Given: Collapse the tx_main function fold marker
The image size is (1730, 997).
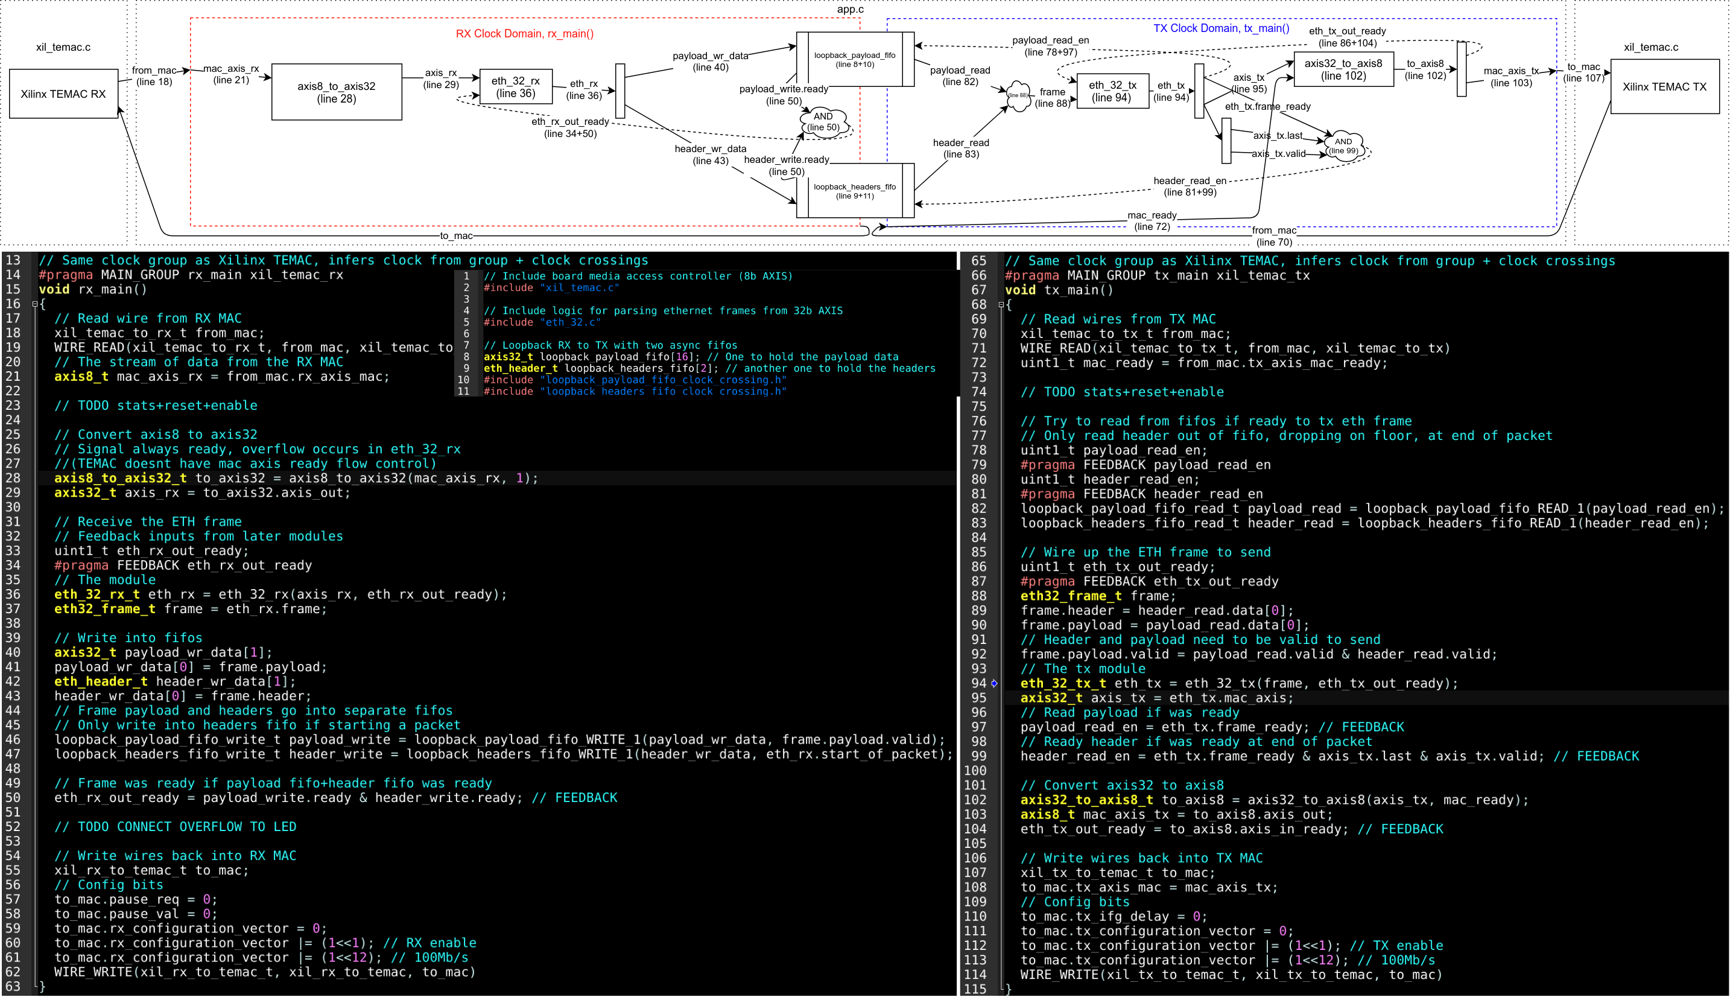Looking at the screenshot, I should click(x=1001, y=305).
